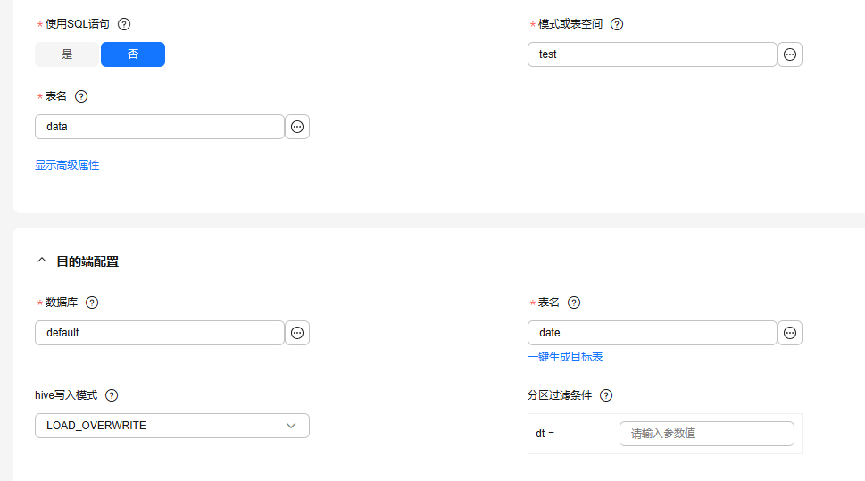
Task: Click the dt partition parameter value input
Action: click(x=706, y=434)
